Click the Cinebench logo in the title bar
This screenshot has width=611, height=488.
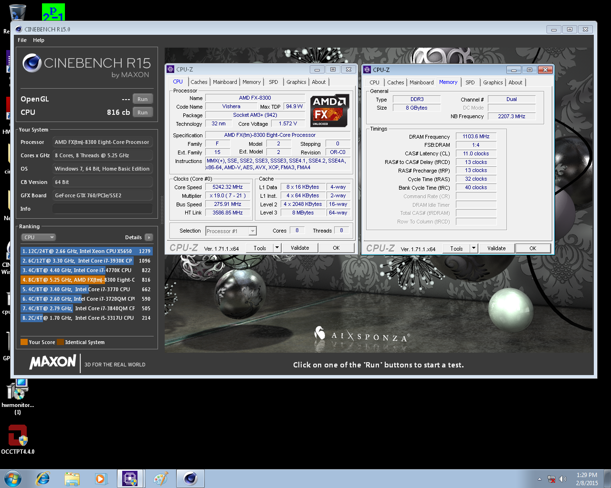coord(19,29)
